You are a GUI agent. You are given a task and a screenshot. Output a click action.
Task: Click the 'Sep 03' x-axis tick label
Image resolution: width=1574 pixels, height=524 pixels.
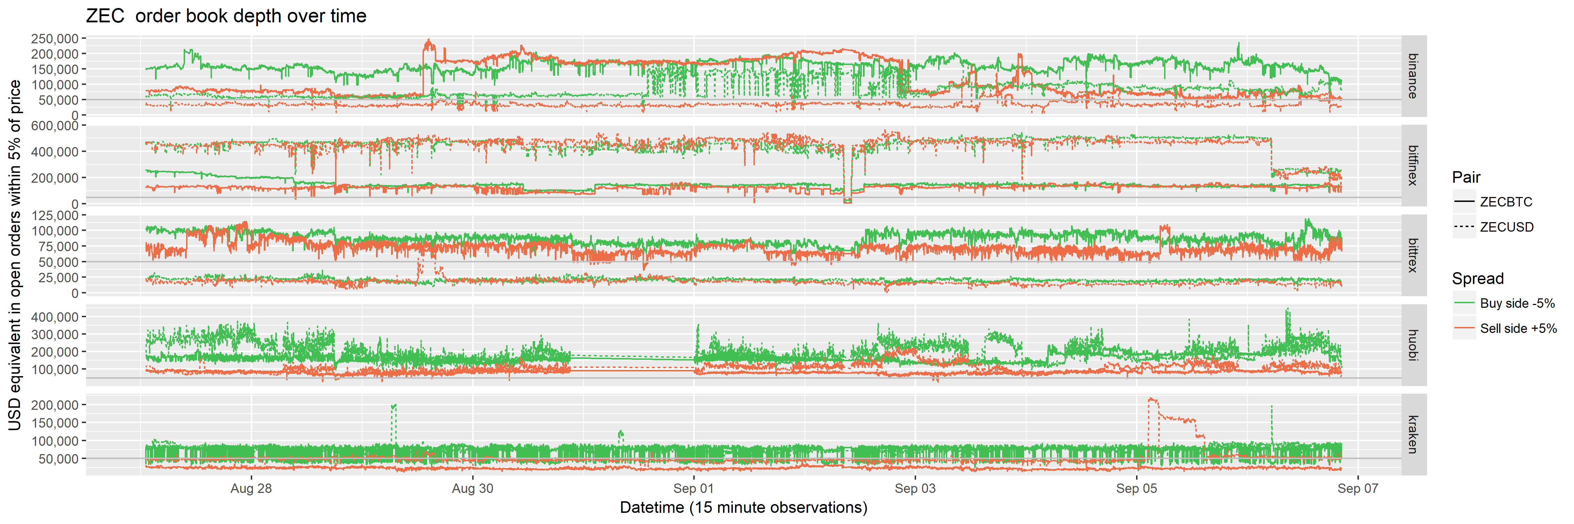pos(915,489)
